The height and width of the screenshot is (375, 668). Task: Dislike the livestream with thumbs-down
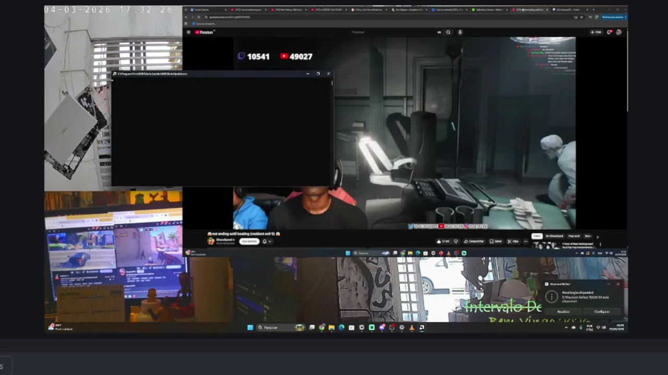click(456, 241)
